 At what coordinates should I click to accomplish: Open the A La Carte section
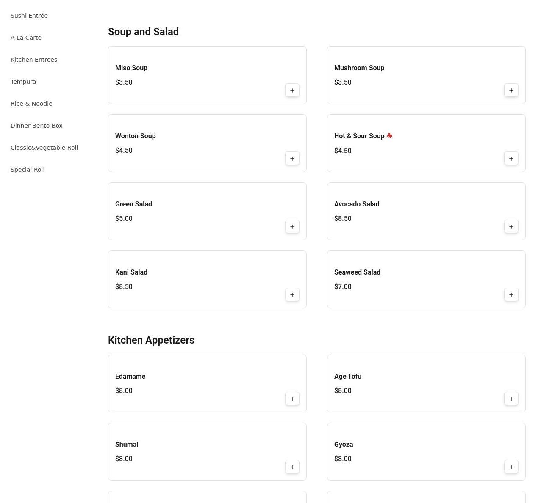26,38
